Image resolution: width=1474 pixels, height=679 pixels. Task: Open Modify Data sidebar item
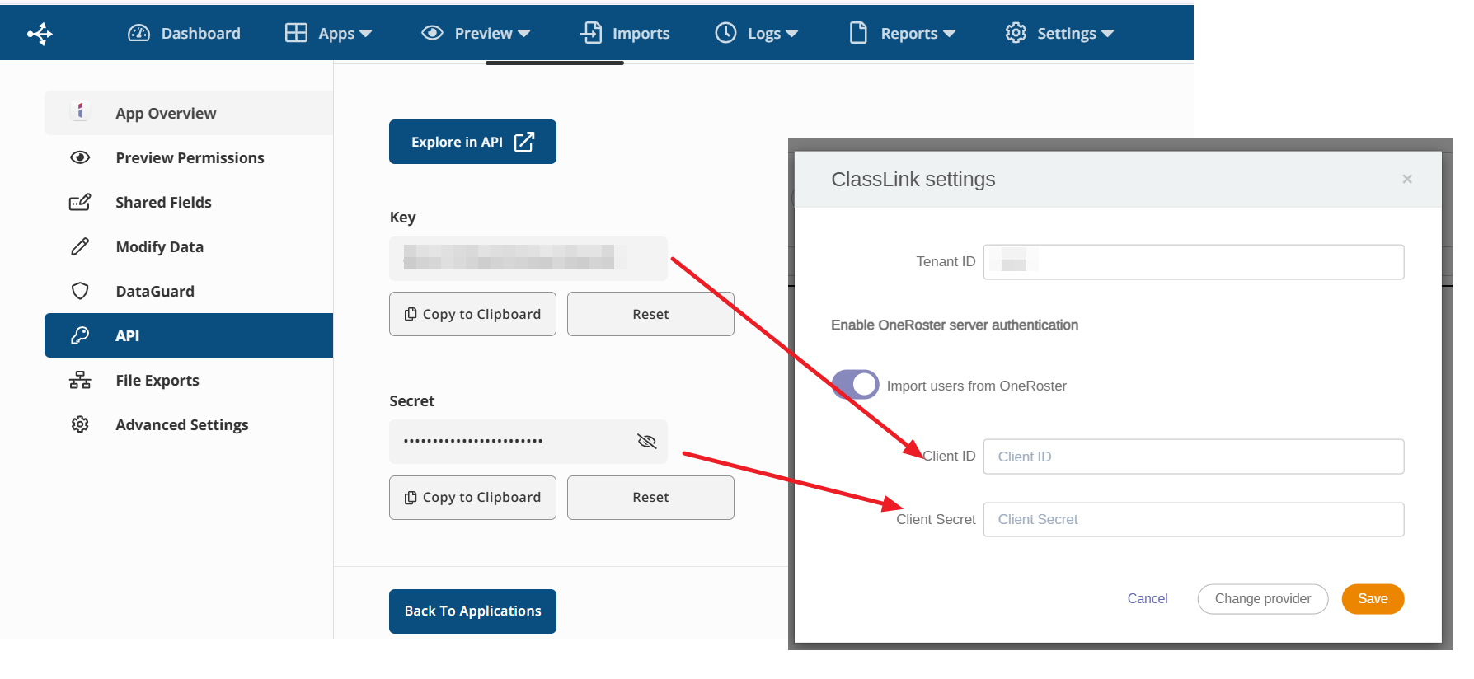click(189, 246)
